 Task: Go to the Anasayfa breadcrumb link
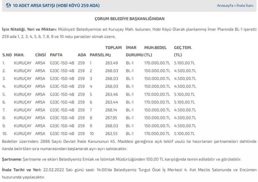click(225, 6)
